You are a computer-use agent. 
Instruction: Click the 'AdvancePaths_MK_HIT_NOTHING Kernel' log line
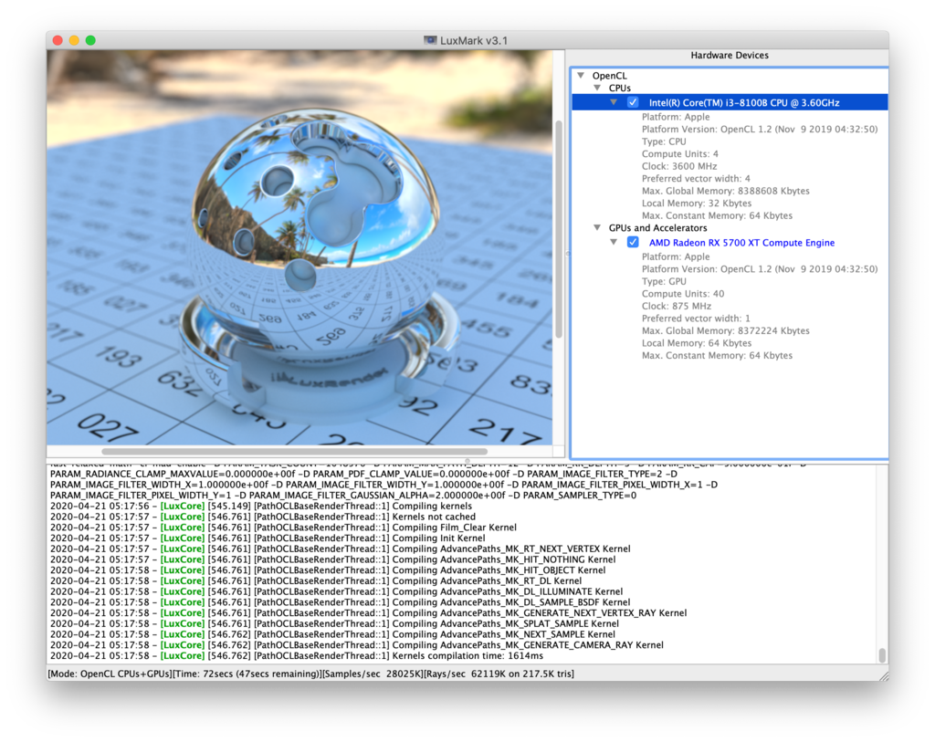click(x=332, y=559)
